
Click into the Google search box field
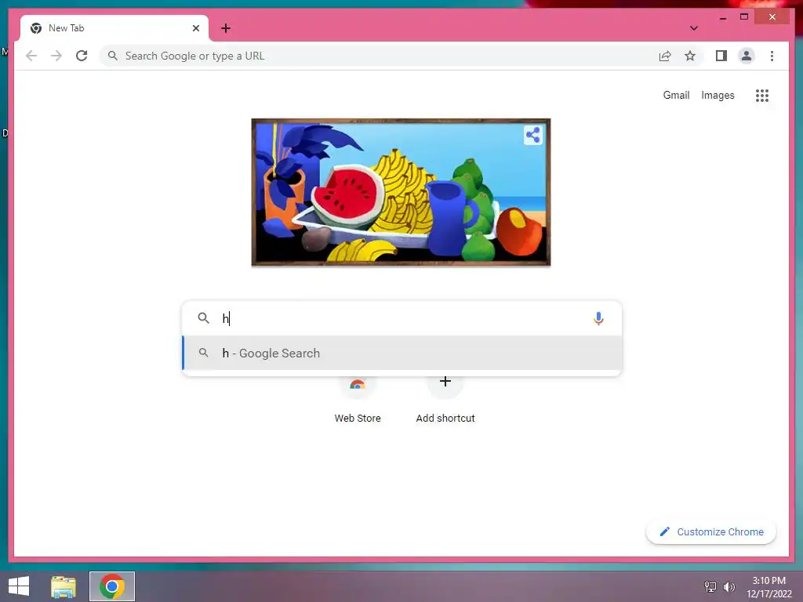[x=402, y=318]
